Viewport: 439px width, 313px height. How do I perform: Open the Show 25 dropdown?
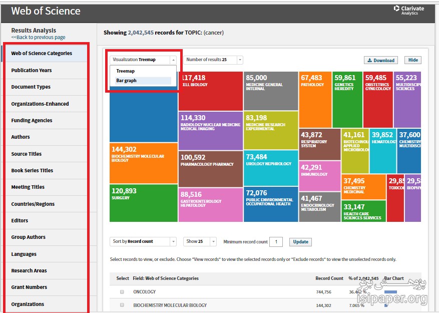[x=200, y=241]
